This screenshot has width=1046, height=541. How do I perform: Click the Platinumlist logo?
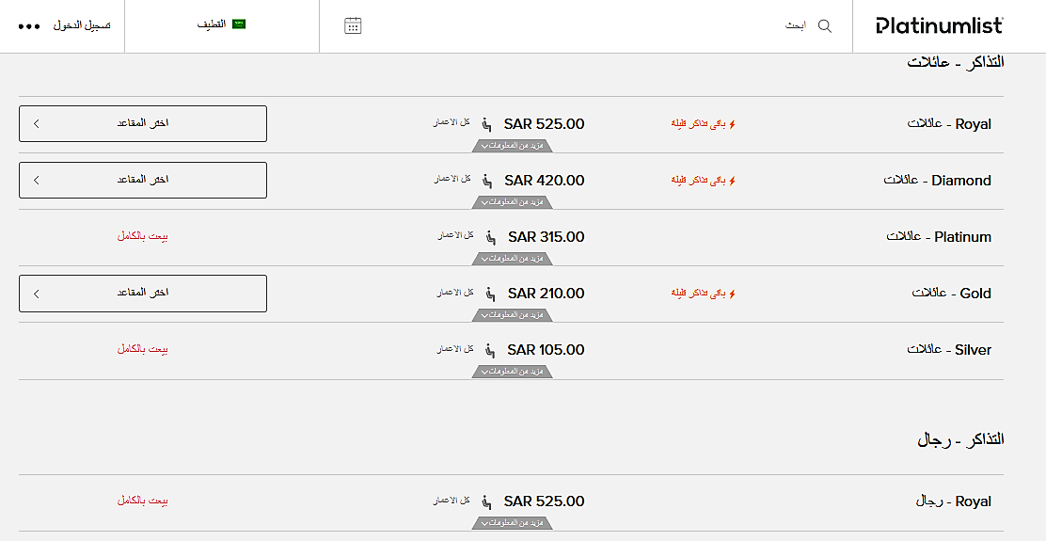940,25
